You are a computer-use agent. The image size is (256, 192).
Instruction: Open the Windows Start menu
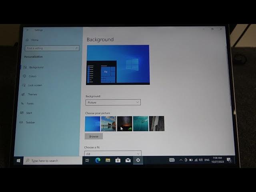[18, 161]
